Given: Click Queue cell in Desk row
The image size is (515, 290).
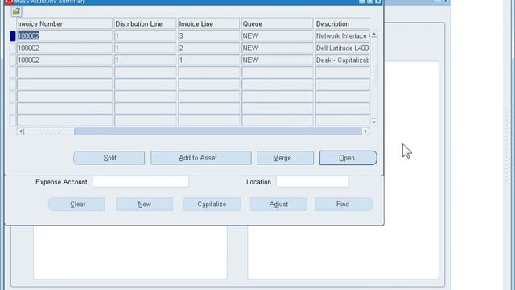Looking at the screenshot, I should tap(277, 60).
